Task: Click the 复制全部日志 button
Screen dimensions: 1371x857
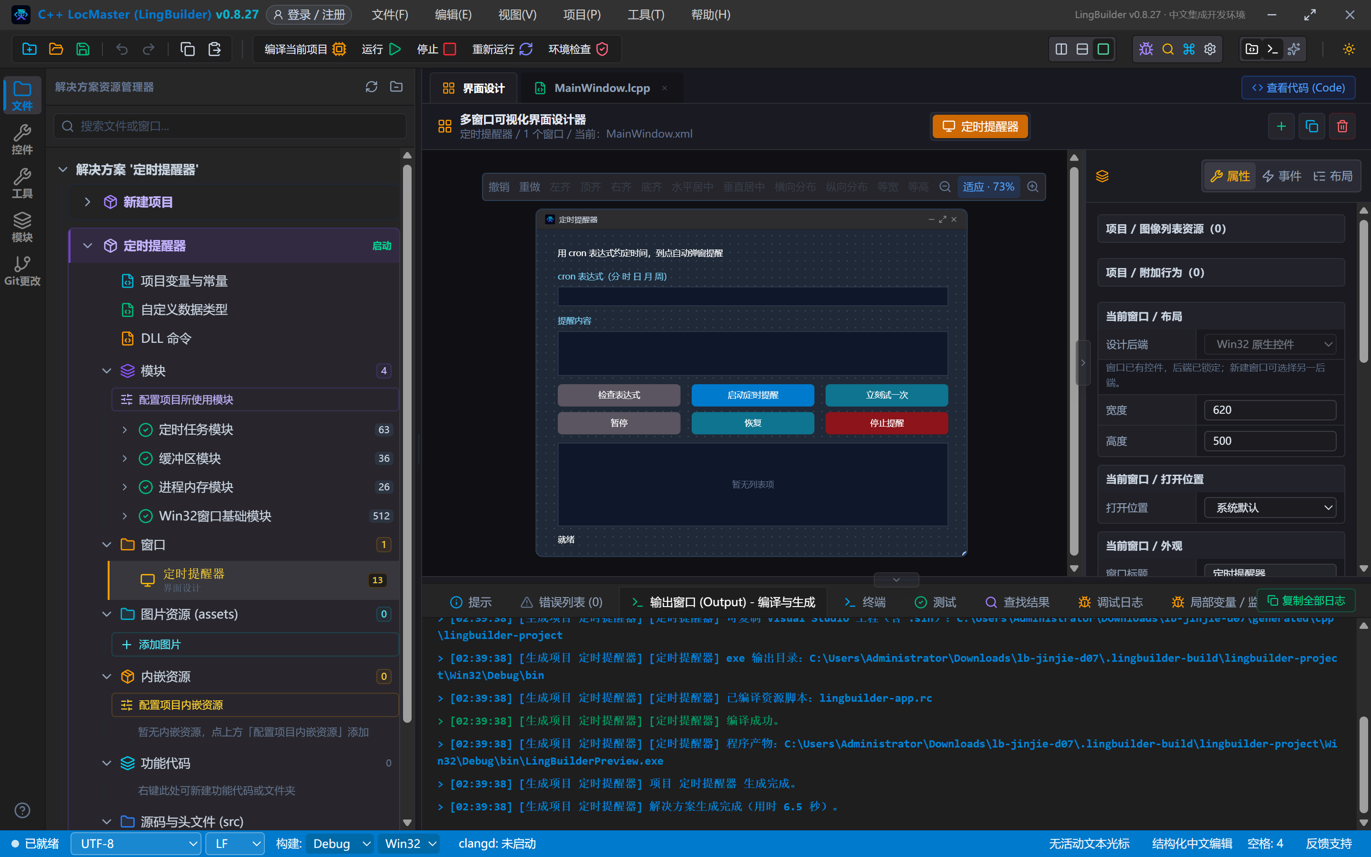Action: point(1306,601)
